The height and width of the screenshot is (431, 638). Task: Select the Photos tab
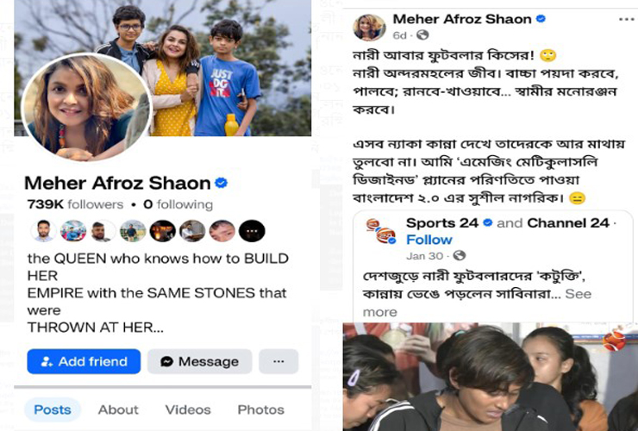coord(261,409)
